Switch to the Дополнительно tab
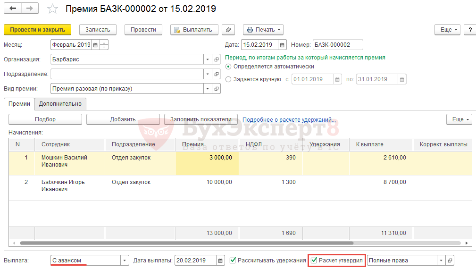 click(x=60, y=104)
